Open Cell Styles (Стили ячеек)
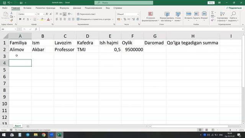Viewport: 245px width, 138px height. pyautogui.click(x=178, y=16)
